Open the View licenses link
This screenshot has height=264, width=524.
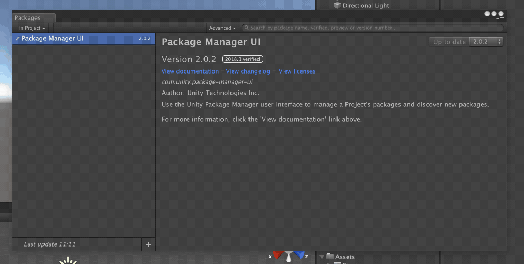tap(297, 71)
